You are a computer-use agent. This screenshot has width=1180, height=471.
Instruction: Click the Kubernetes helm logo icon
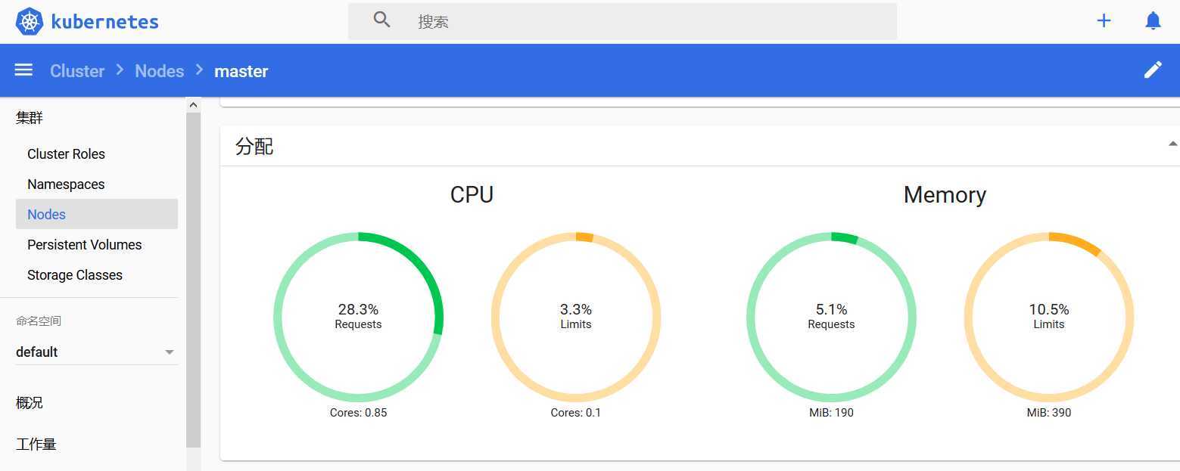point(30,21)
